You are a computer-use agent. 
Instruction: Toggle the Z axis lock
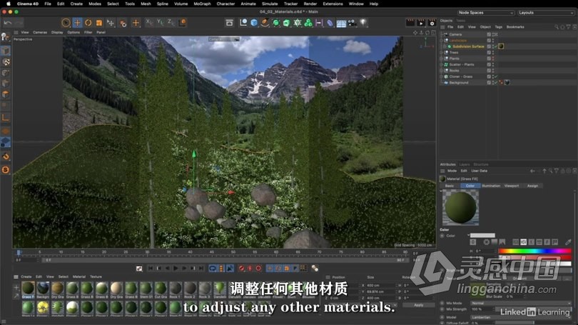tap(171, 23)
